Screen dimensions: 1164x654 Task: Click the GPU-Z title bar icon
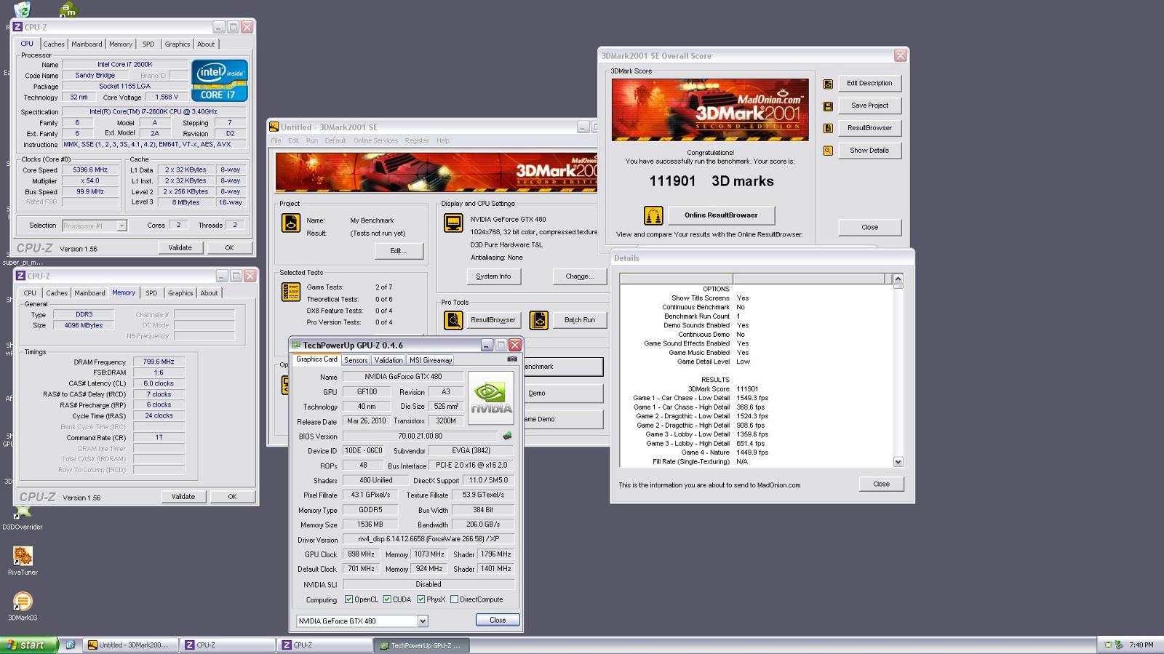(x=296, y=346)
